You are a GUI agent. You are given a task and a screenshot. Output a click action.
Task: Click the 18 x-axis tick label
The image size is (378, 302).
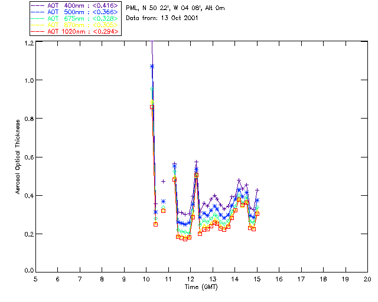coord(323,279)
